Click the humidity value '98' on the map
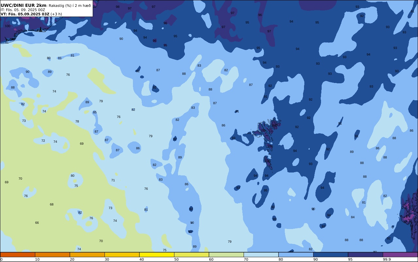This screenshot has width=418, height=262. 118,7
